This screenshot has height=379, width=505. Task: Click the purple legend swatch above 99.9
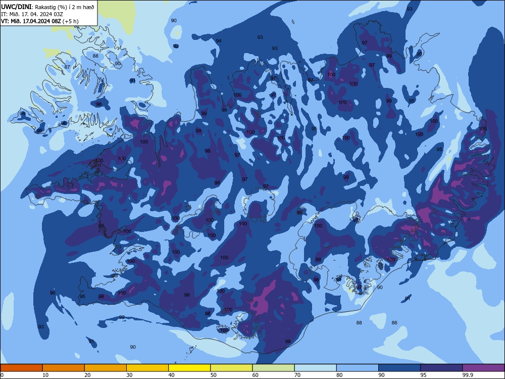point(483,368)
